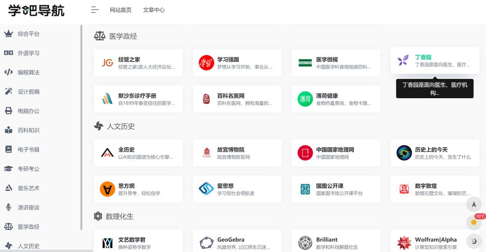Click the Brilliant logo icon

(x=305, y=243)
